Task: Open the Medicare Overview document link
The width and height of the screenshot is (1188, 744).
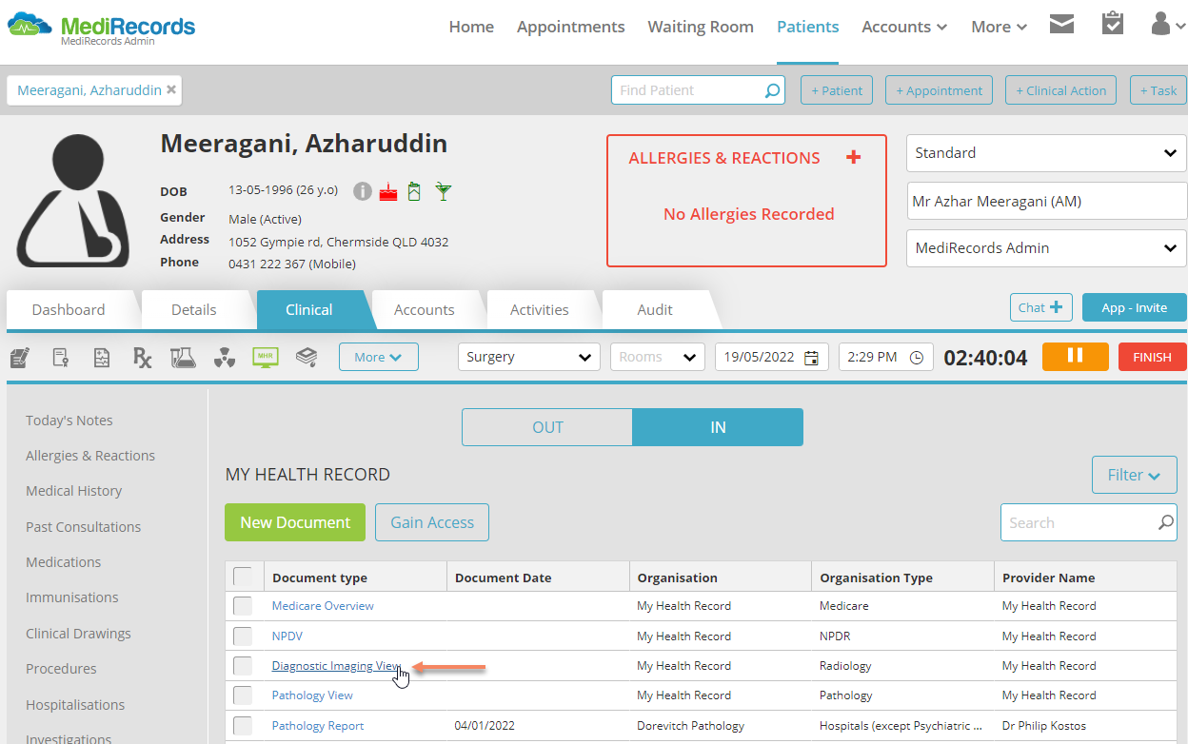Action: [323, 606]
